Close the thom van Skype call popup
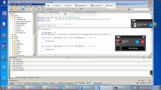Viewport: 161px width, 90px height. [x=144, y=37]
